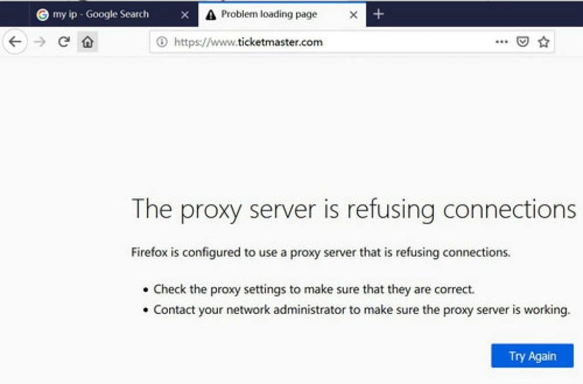Click the forward navigation arrow

click(x=40, y=42)
